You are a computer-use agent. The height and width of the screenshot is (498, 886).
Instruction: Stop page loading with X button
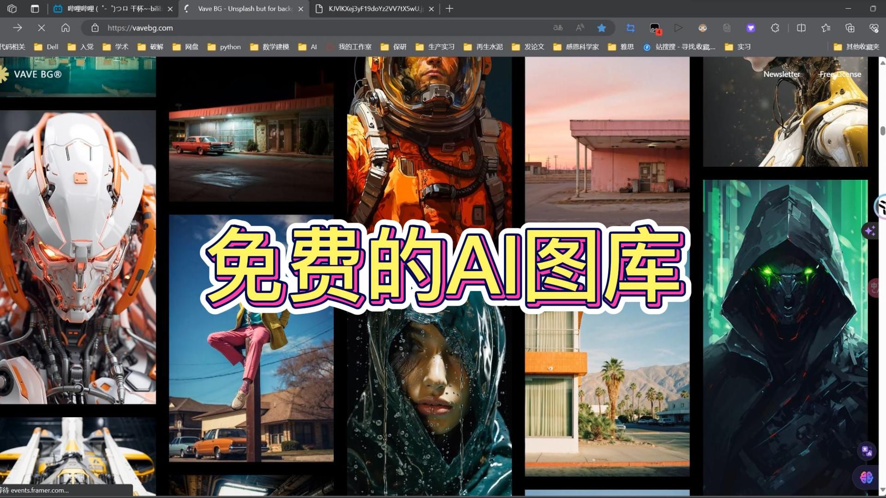42,28
